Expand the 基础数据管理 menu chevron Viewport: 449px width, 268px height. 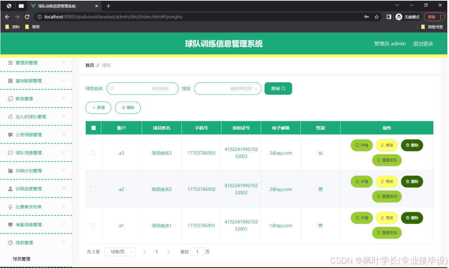click(64, 80)
